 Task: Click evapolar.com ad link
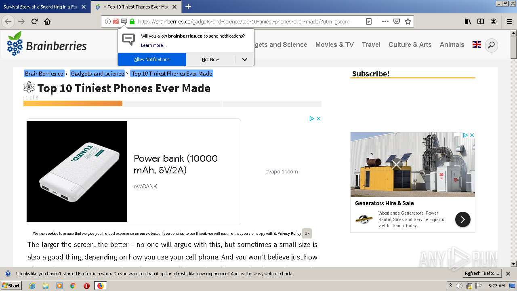(282, 171)
